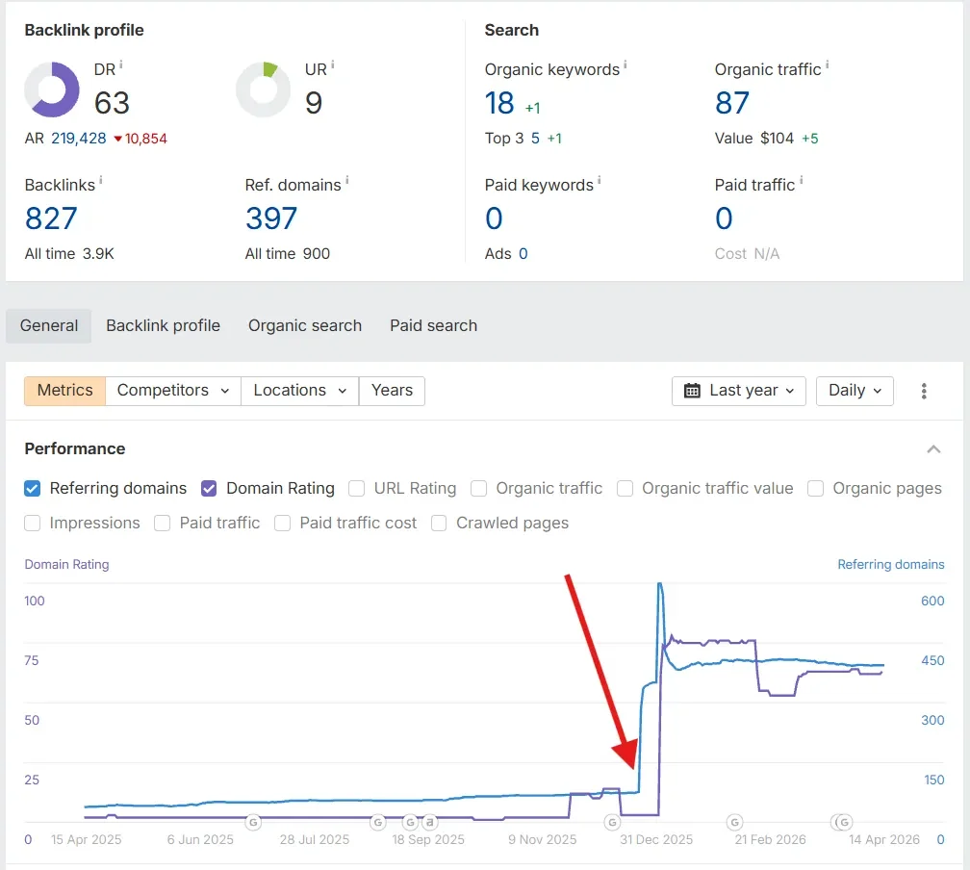Open the 827 backlinks count link
Screen dimensions: 970x870
pos(51,218)
